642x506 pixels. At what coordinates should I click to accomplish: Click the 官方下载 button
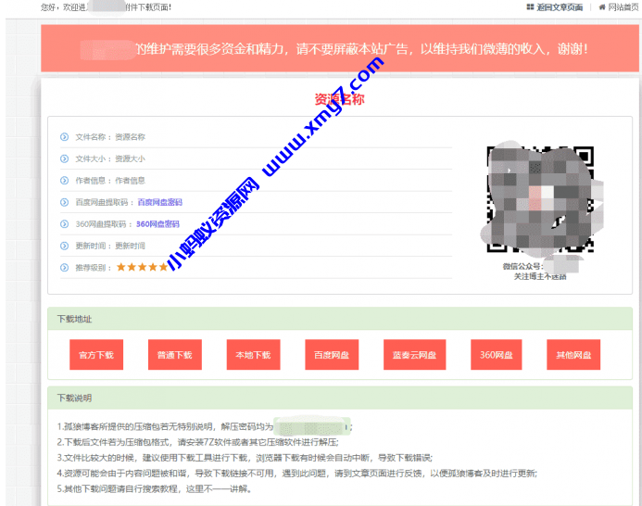[x=96, y=355]
